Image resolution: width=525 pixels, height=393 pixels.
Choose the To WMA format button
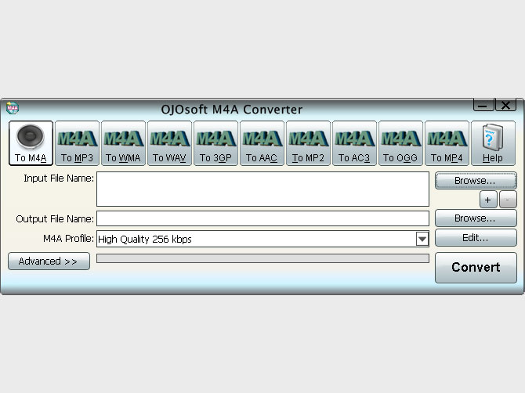point(123,143)
